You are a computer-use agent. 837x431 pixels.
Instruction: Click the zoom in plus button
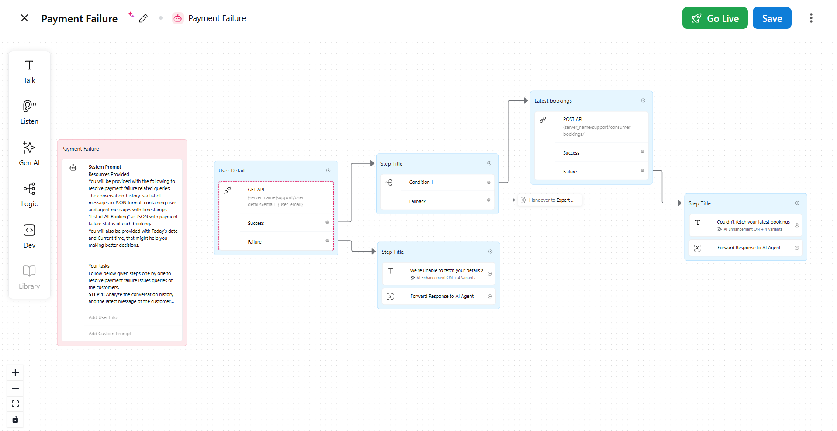[x=15, y=373]
